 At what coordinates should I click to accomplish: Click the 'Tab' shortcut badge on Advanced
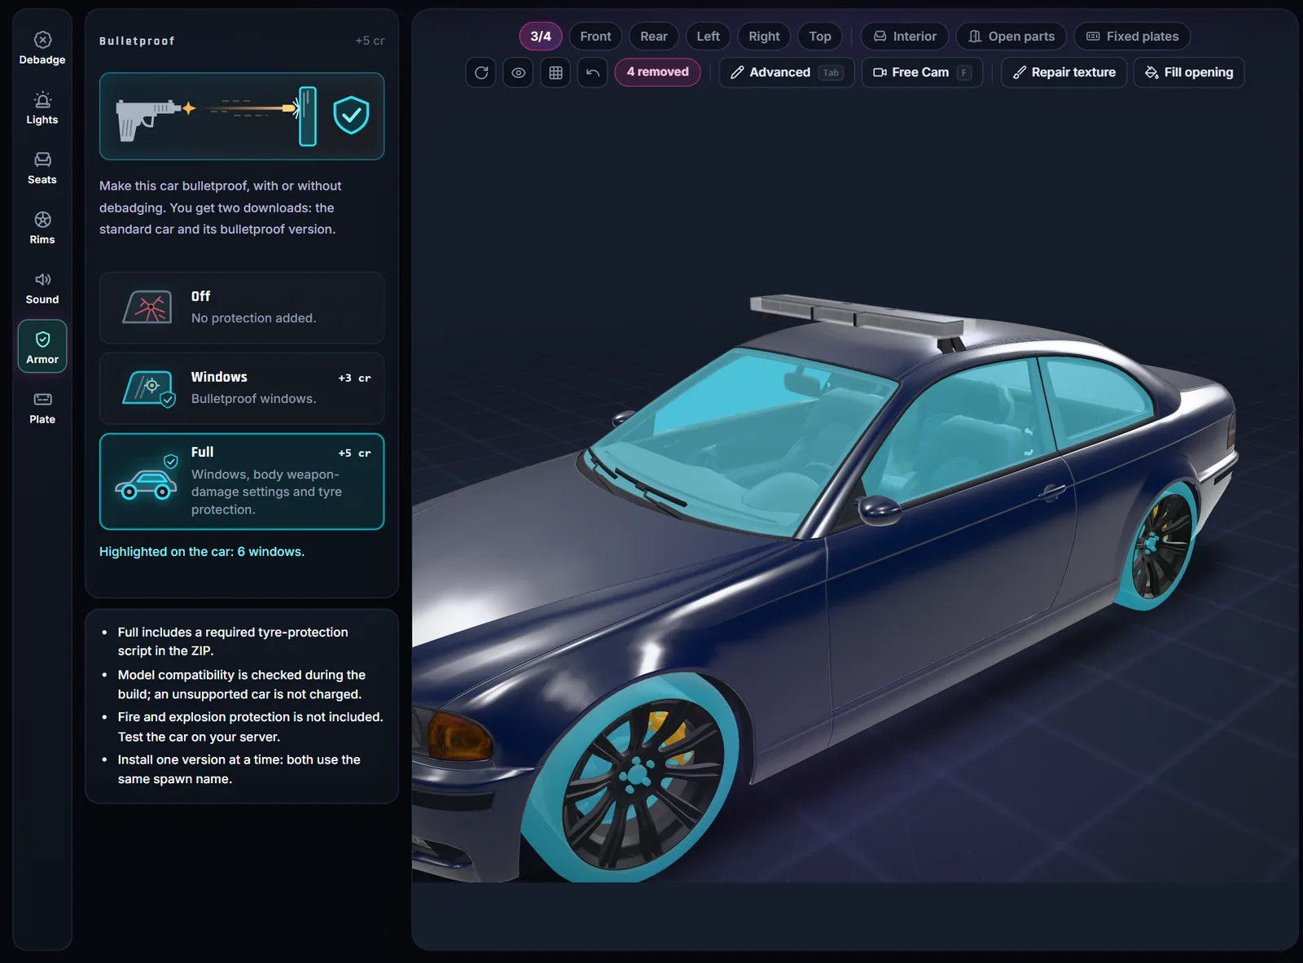831,72
